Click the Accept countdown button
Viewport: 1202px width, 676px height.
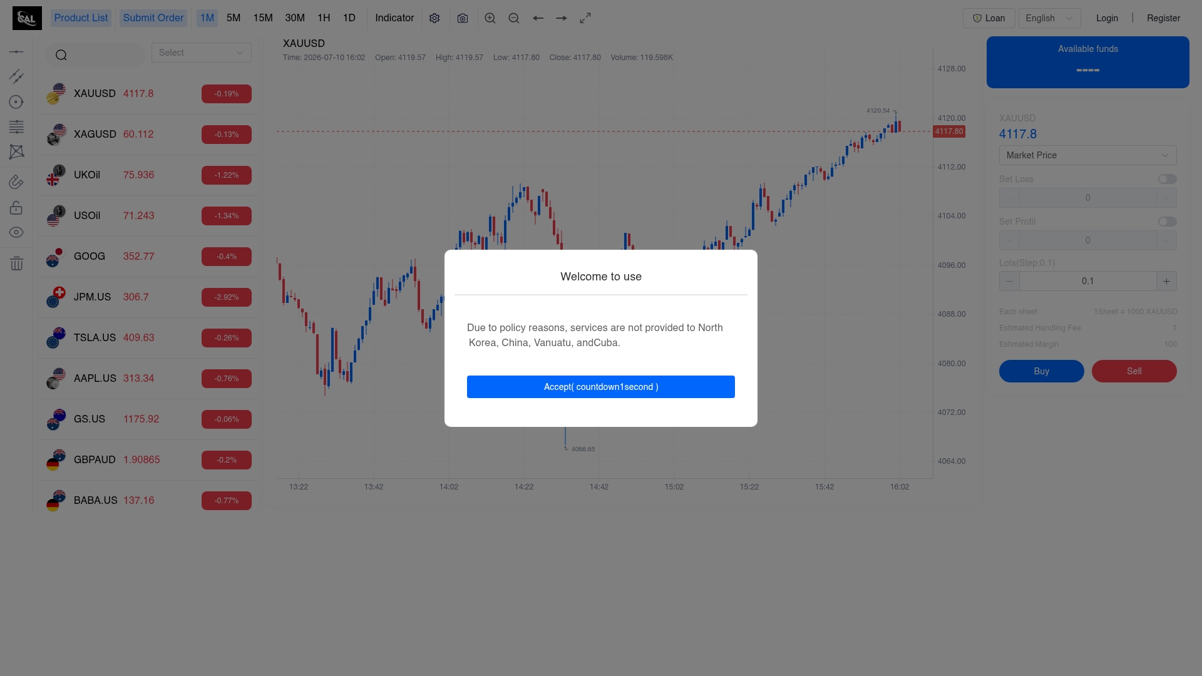pyautogui.click(x=601, y=387)
